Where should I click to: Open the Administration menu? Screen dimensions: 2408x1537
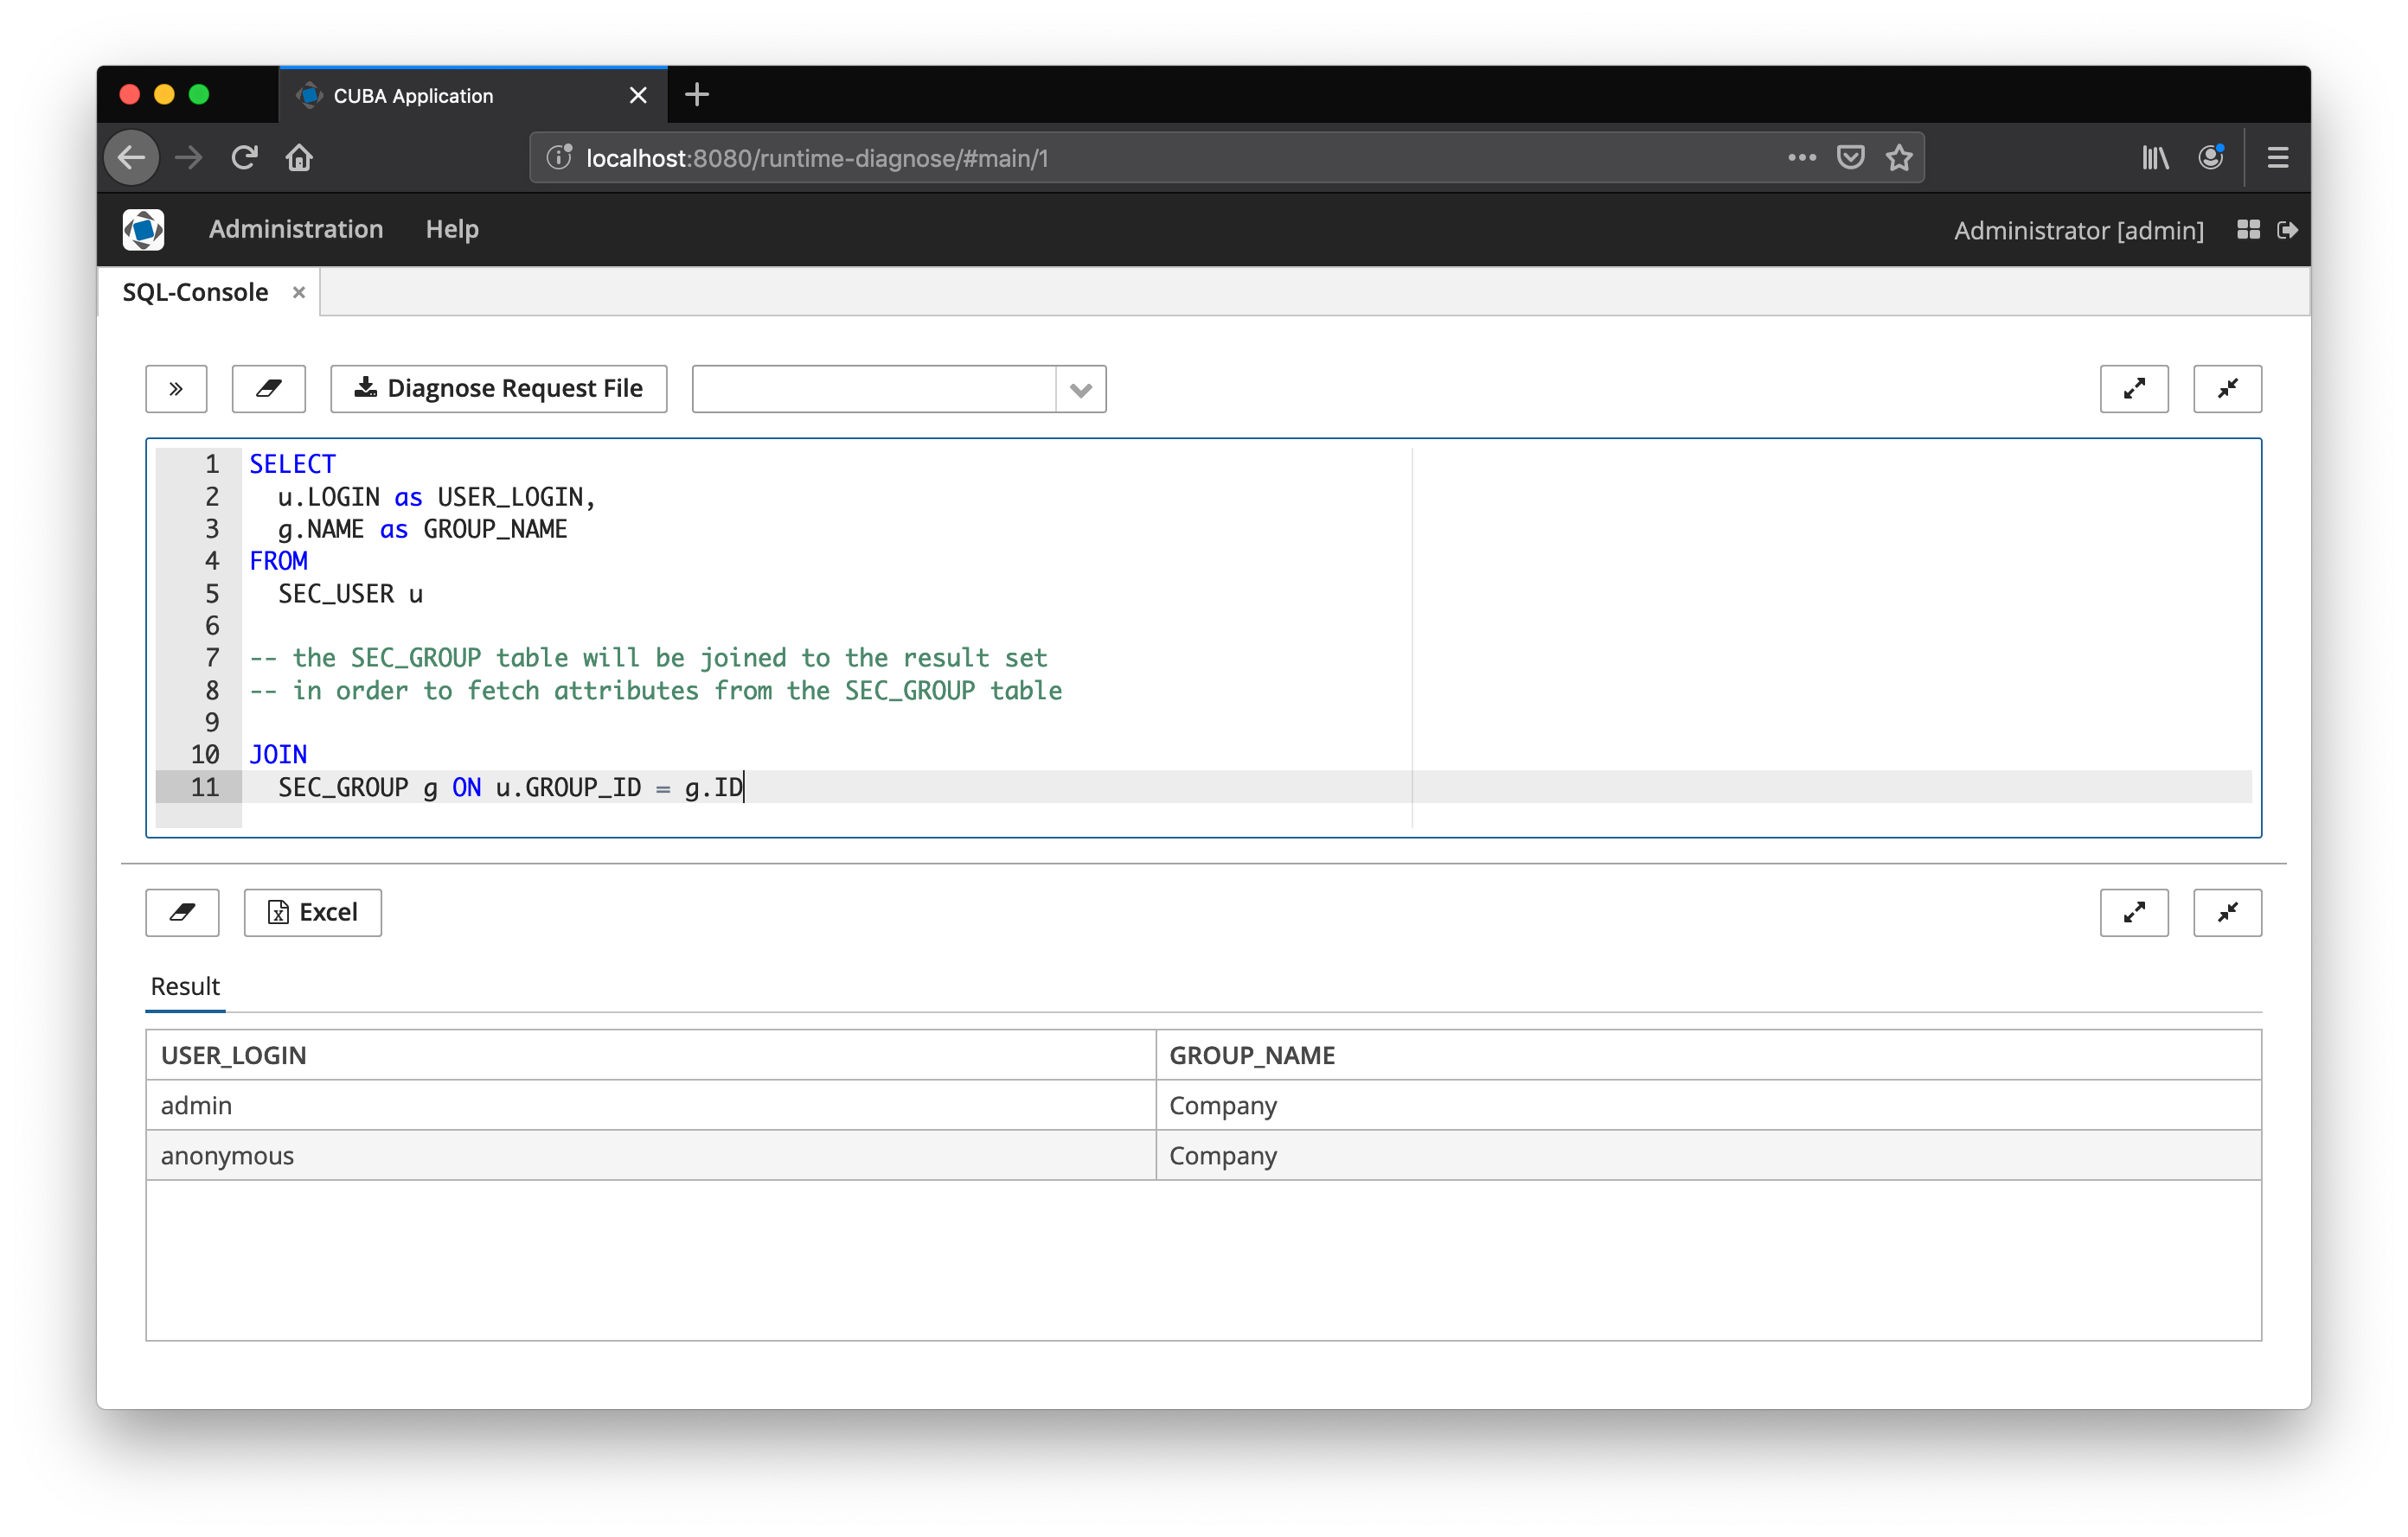coord(296,229)
